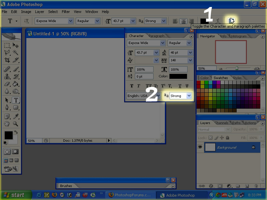
Task: Enable Faux Italic in the Character palette
Action: [x=139, y=86]
